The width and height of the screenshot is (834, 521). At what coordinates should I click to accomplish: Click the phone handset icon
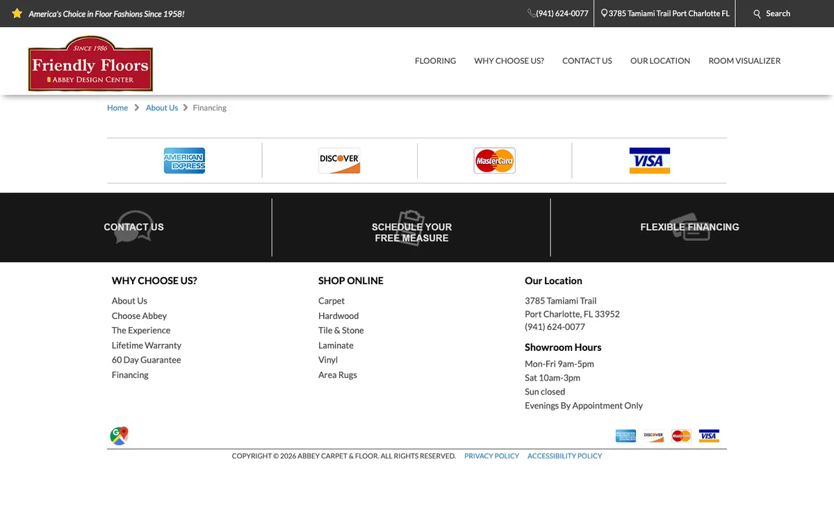coord(532,13)
